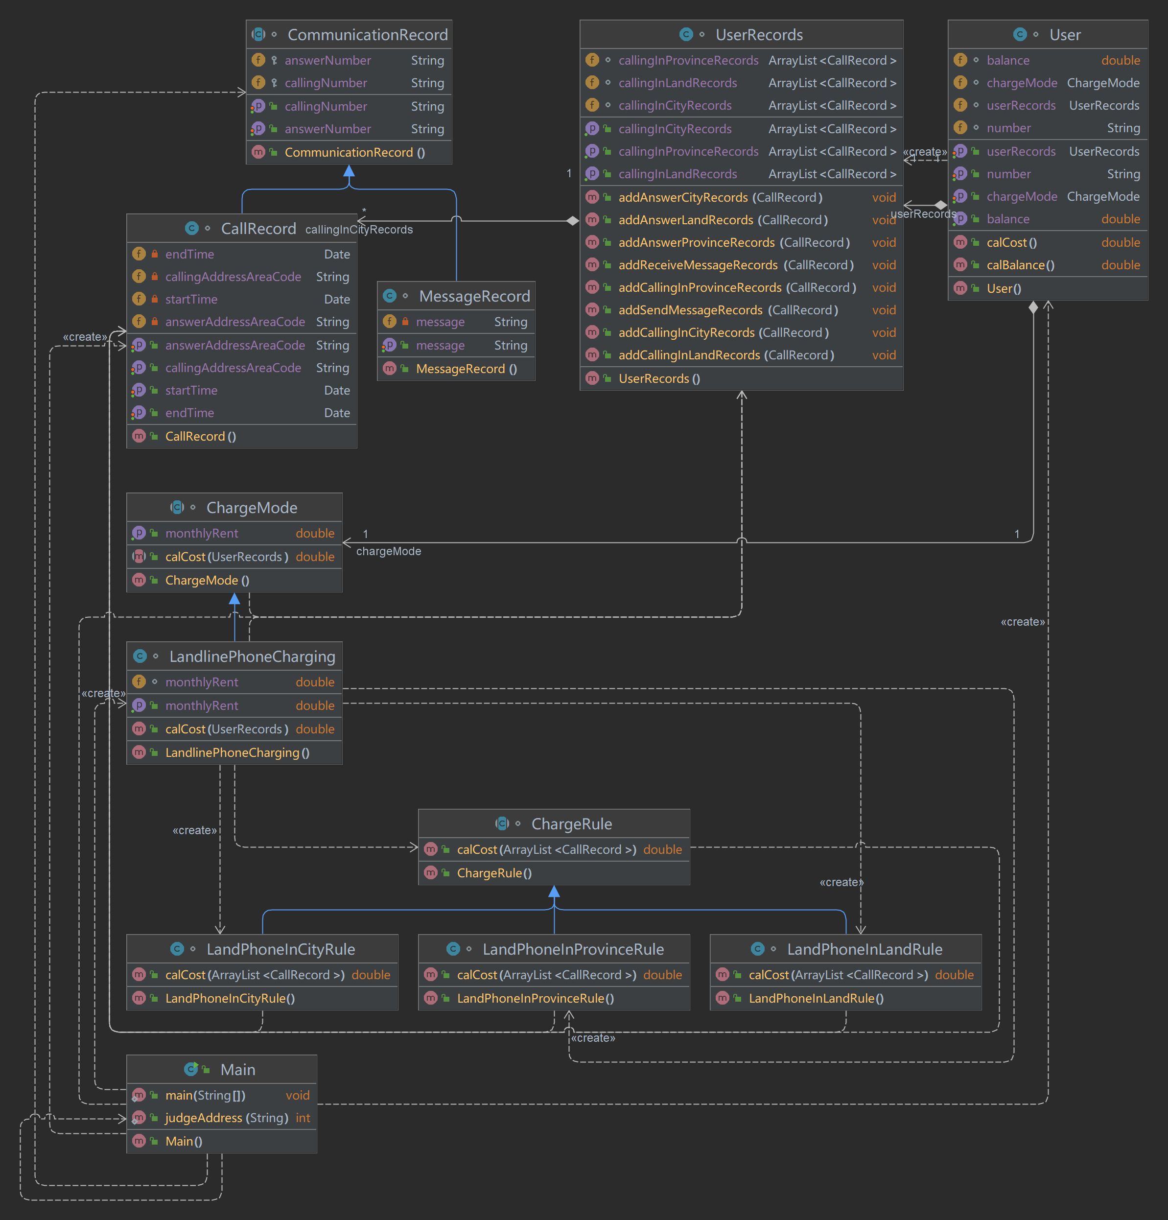Viewport: 1168px width, 1220px height.
Task: Select the LandlinePhoneCharging class header
Action: (252, 657)
